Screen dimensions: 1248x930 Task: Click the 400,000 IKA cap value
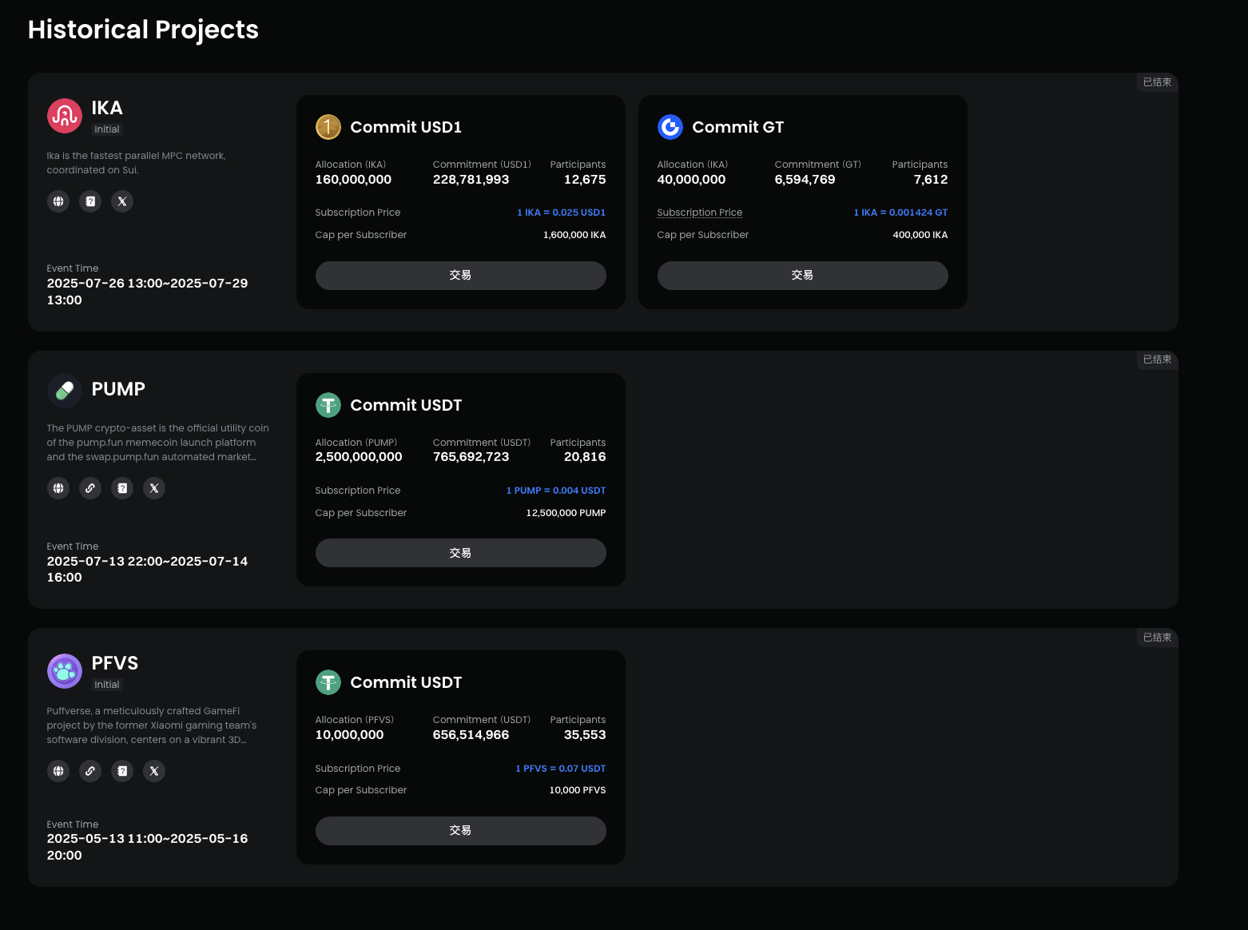pos(920,235)
